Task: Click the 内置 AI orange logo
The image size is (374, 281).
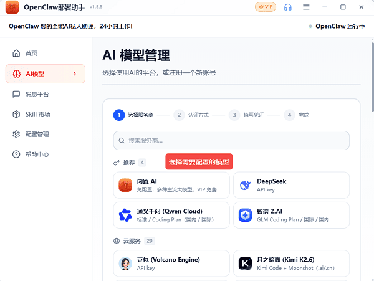Action: tap(125, 185)
